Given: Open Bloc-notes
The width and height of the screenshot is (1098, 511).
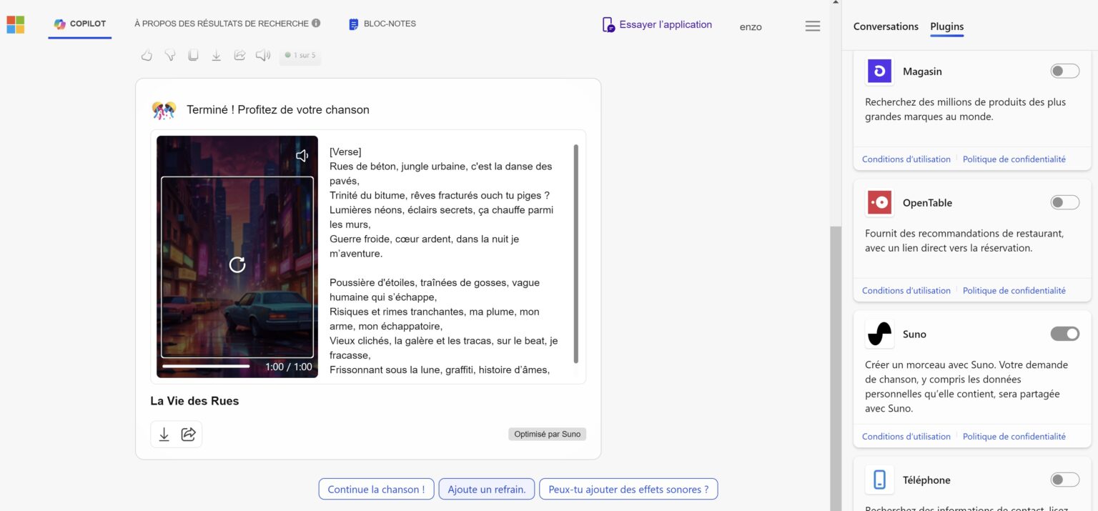Looking at the screenshot, I should [x=382, y=23].
